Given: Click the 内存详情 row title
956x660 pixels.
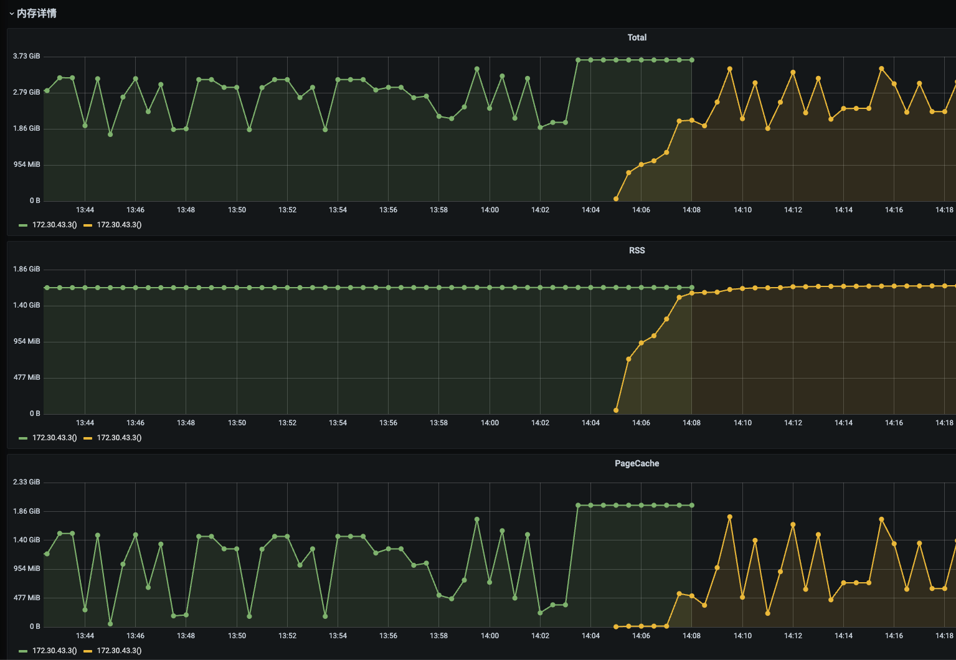Looking at the screenshot, I should tap(37, 14).
